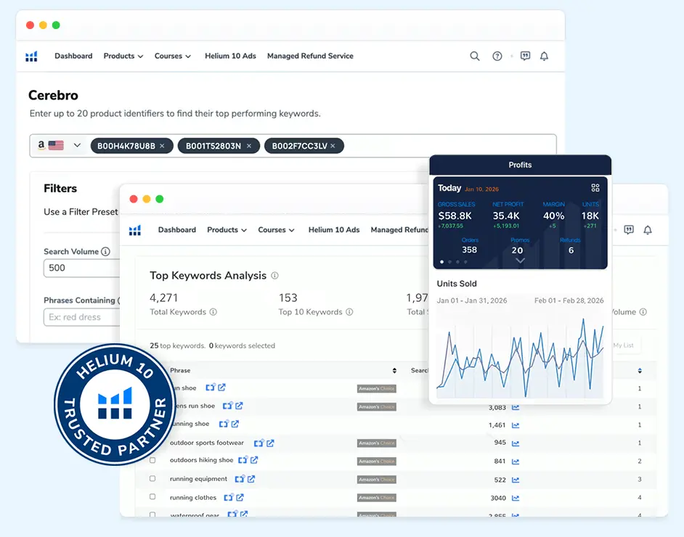Open Helium 10 Ads in top navigation
Image resolution: width=684 pixels, height=537 pixels.
[230, 56]
